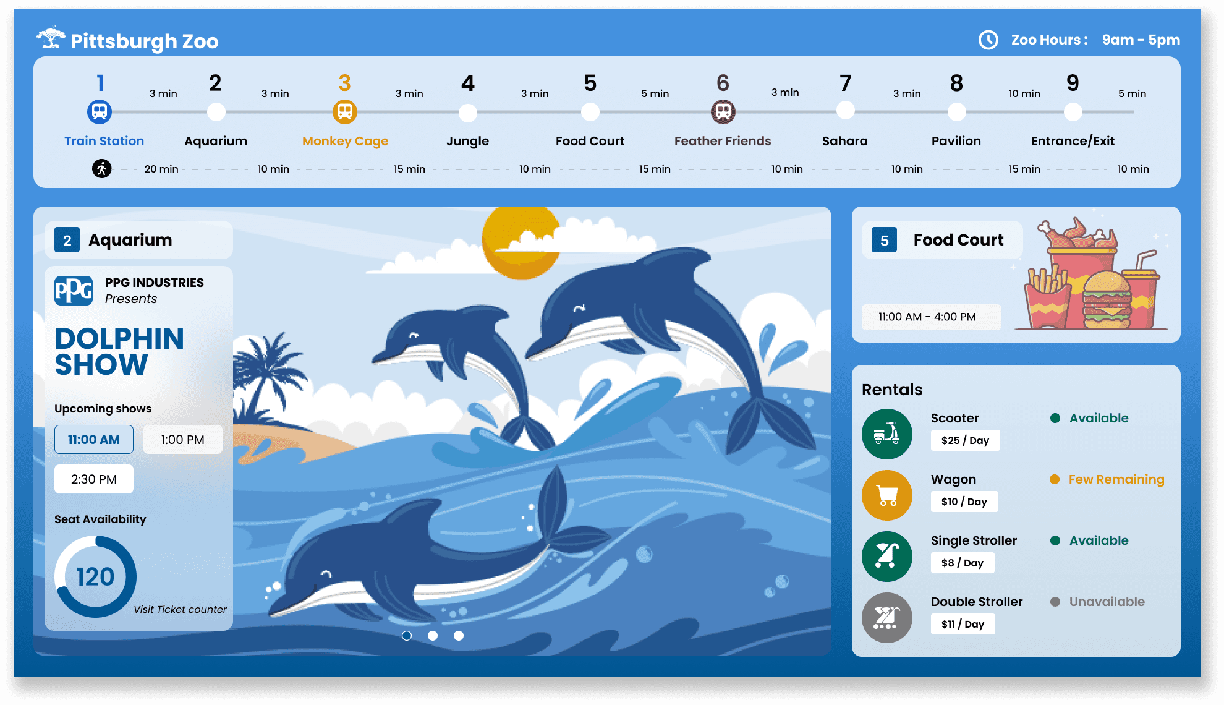Select the Train Station train icon

point(100,112)
